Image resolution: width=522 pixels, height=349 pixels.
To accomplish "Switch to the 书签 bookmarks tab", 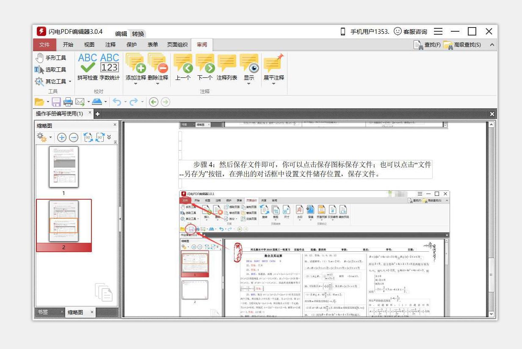I will [43, 312].
